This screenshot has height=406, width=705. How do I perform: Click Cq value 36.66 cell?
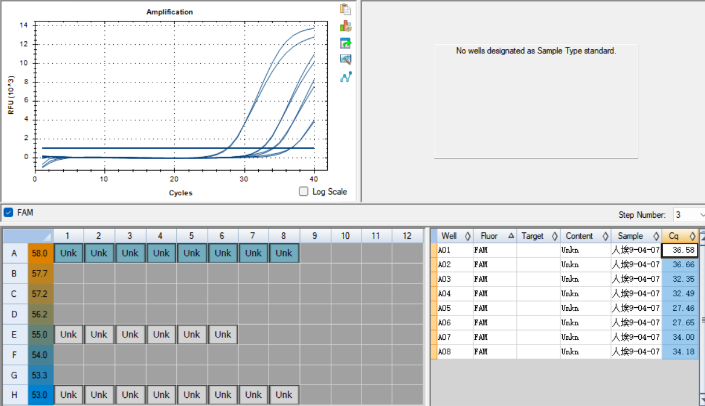click(680, 265)
